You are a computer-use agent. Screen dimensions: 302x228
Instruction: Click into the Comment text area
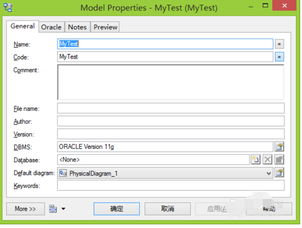coord(171,82)
